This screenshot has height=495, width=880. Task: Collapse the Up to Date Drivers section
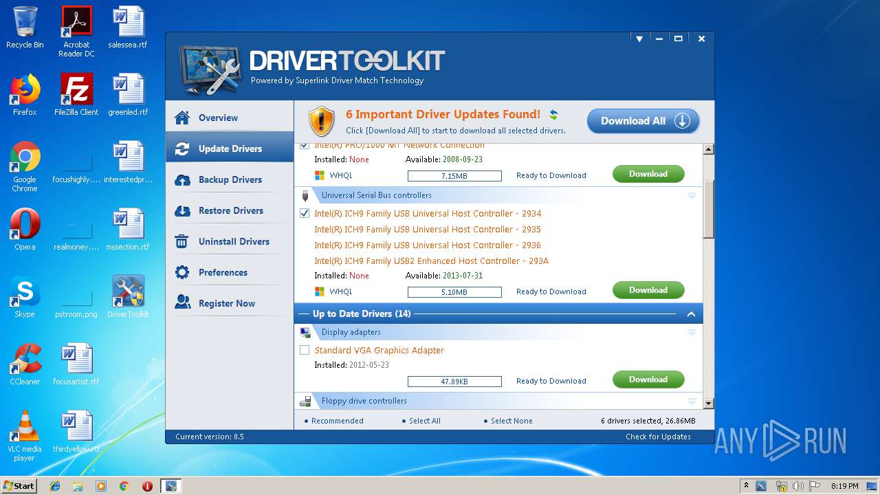tap(691, 314)
